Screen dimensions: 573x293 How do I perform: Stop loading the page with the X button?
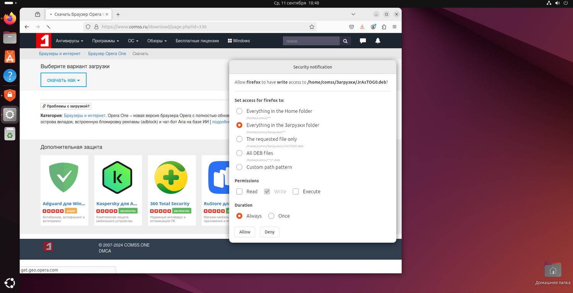point(49,27)
